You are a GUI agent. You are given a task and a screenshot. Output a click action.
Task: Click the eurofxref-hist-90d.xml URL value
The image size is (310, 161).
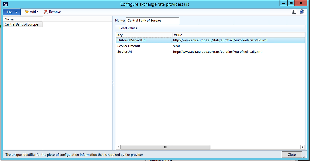tap(220, 40)
